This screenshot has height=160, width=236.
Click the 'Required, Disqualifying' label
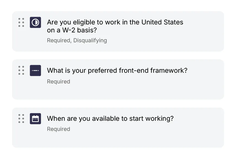[x=77, y=41]
